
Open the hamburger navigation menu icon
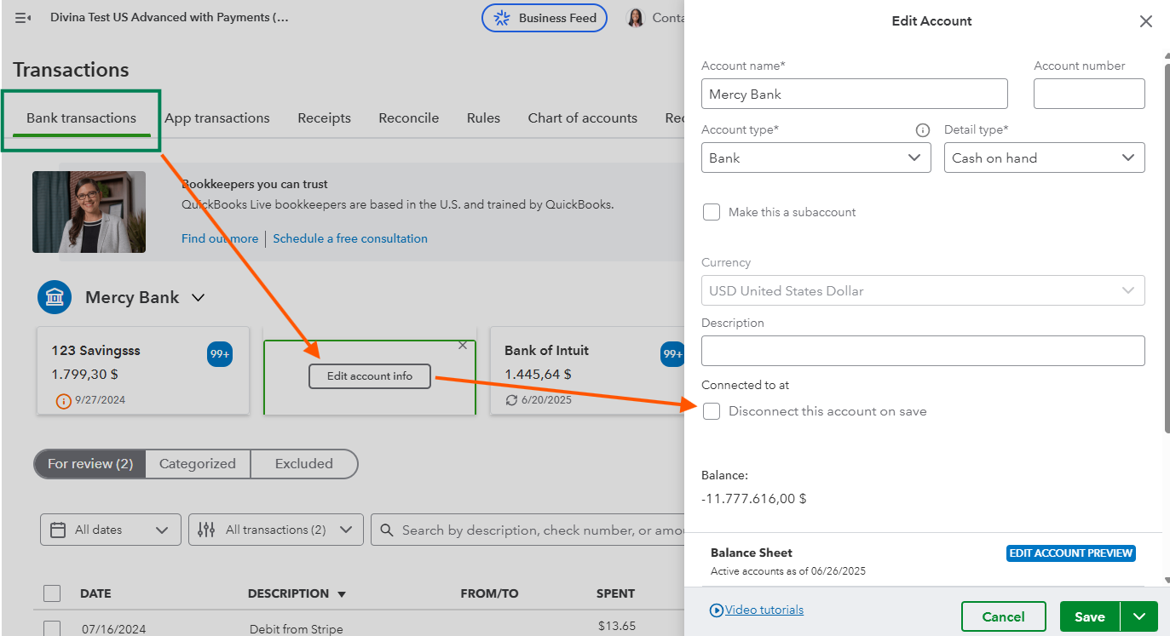[x=23, y=18]
